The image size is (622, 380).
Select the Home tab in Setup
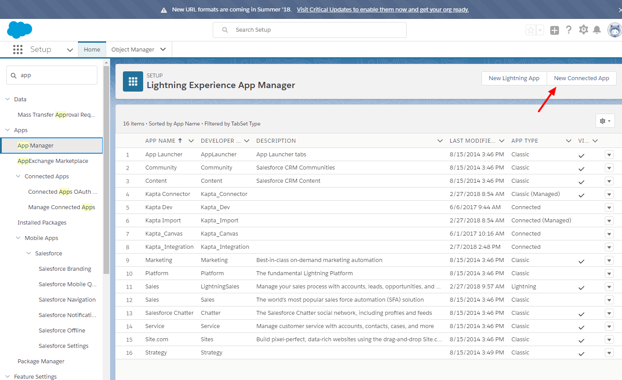(92, 49)
